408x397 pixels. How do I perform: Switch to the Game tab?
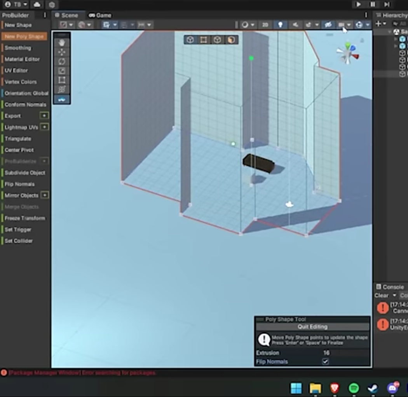(100, 16)
